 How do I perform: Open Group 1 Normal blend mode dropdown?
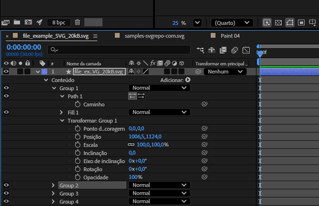pos(159,88)
